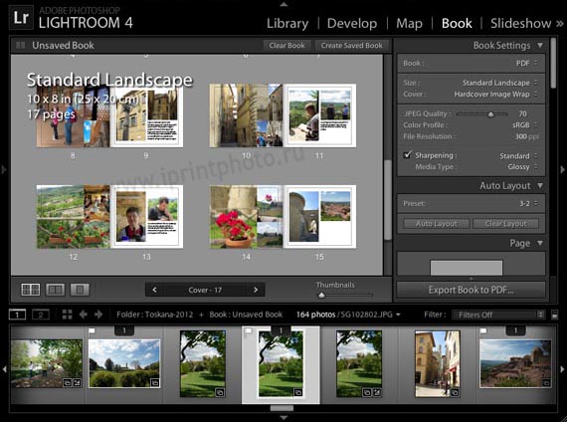Show more modules with double chevron

560,24
